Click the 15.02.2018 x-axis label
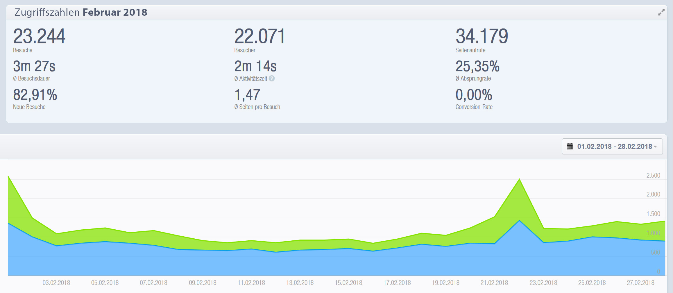 [348, 283]
